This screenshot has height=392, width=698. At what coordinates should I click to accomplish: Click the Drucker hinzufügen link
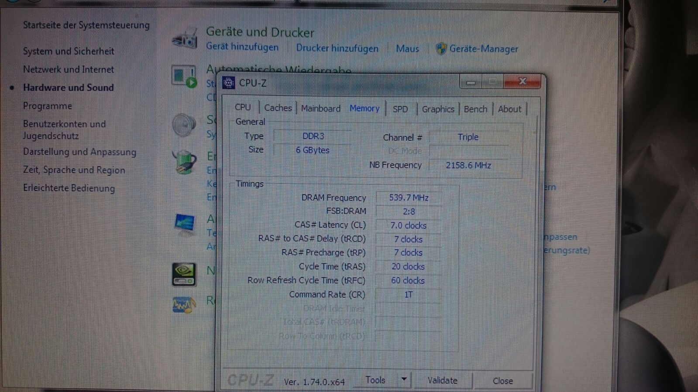point(337,48)
